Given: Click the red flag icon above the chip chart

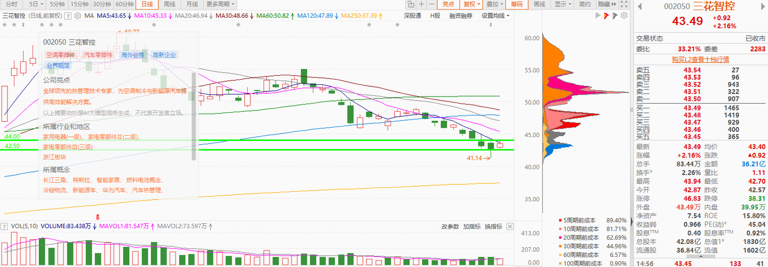Looking at the screenshot, I should click(x=606, y=16).
